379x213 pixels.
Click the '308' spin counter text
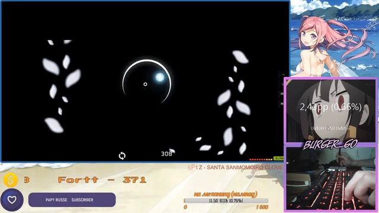tap(166, 154)
